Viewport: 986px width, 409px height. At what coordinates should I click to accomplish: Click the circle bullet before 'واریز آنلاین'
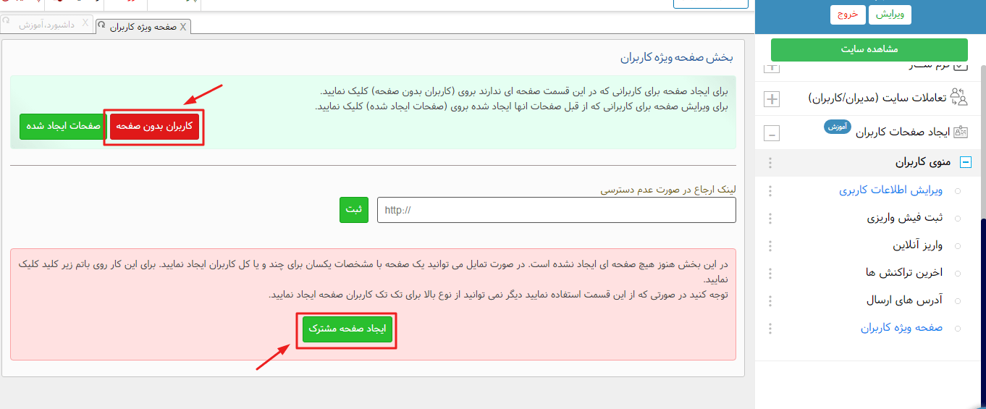point(958,246)
